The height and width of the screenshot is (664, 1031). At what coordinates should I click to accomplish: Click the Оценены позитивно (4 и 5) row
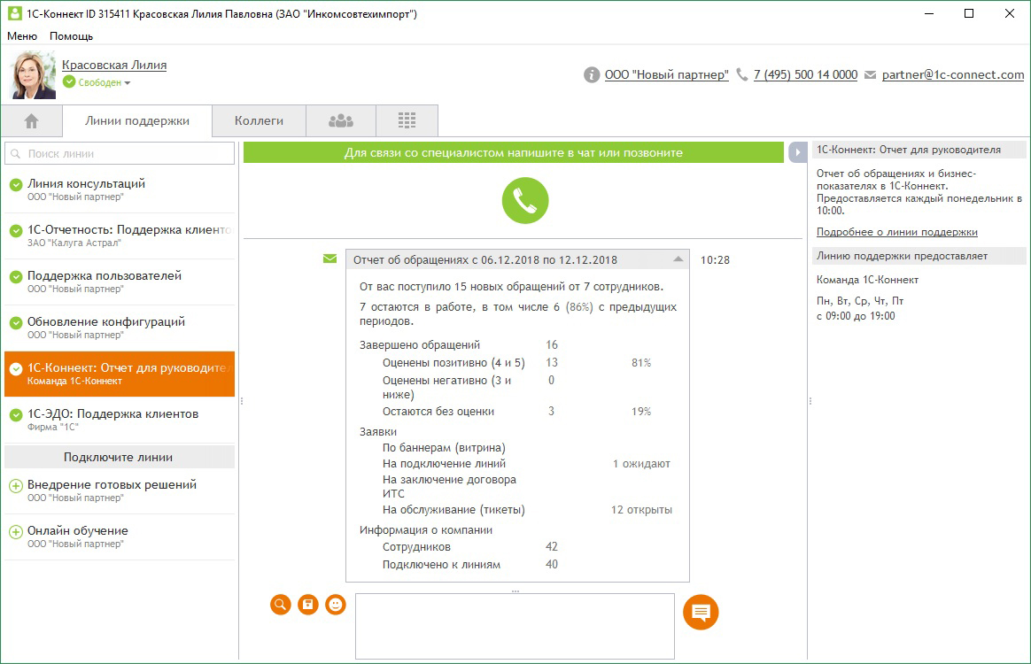pyautogui.click(x=516, y=362)
